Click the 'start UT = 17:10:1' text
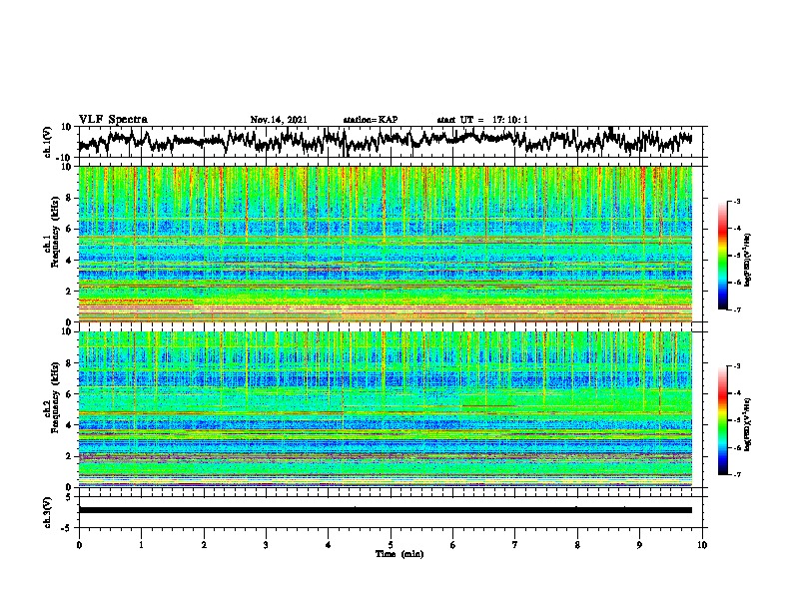The width and height of the screenshot is (791, 611). [482, 120]
